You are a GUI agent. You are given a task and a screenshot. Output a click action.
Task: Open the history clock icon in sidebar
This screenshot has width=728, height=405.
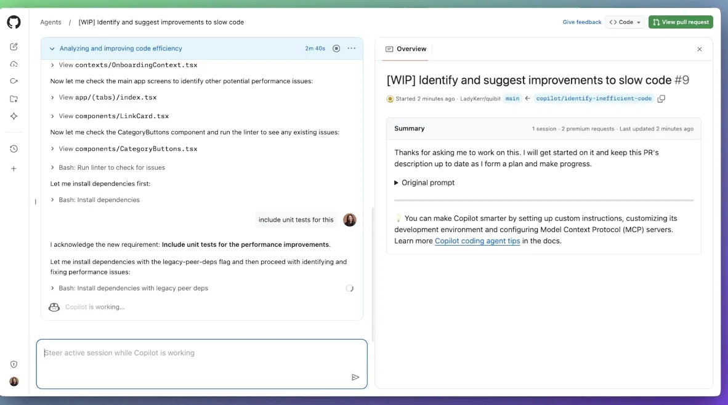click(x=14, y=149)
